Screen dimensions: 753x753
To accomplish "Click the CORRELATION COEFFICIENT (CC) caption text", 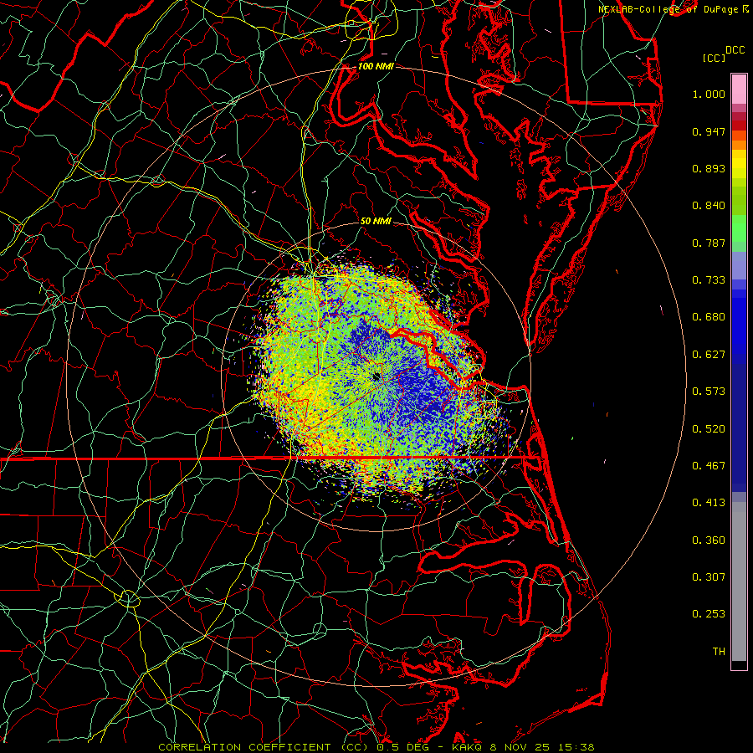I will 264,747.
